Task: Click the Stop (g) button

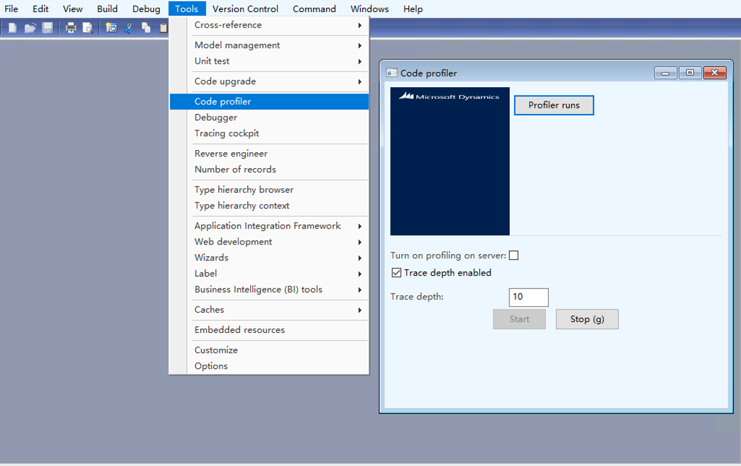Action: 587,319
